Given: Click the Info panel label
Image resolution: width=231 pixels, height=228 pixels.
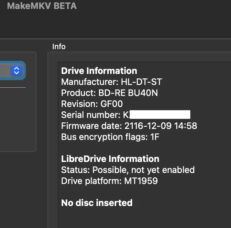Looking at the screenshot, I should 59,46.
